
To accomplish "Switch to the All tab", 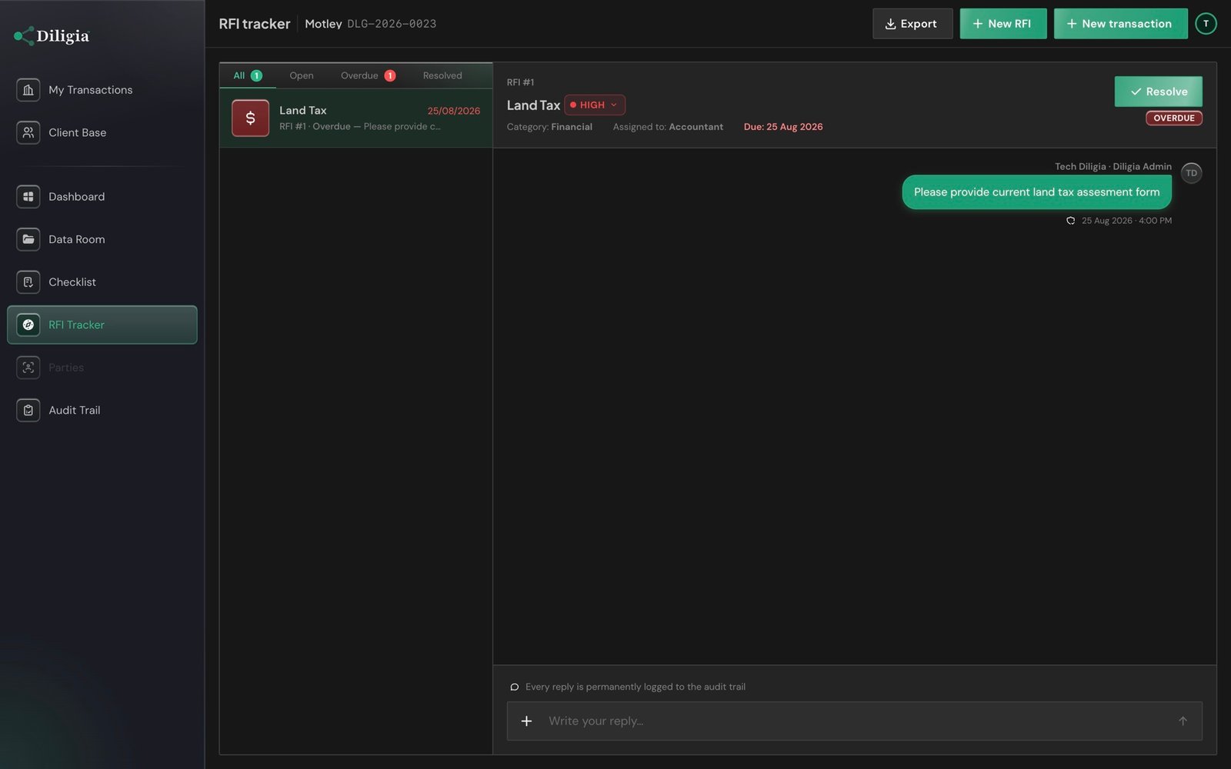I will (x=248, y=75).
